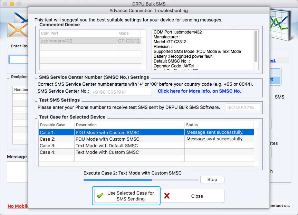Open link for more info on SMSC No.
298x215 pixels.
199,91
